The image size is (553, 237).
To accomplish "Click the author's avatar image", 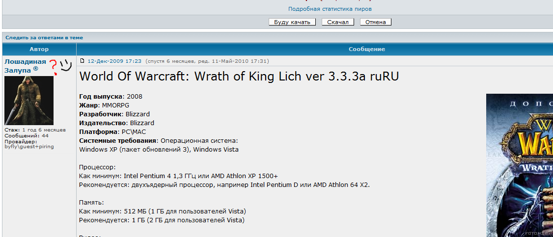I will 29,101.
